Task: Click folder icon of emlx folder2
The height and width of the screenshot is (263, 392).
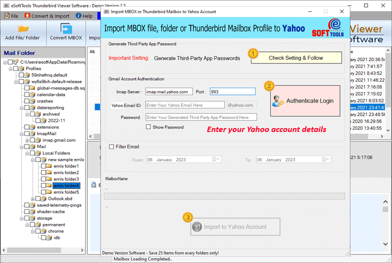Action: [49, 173]
